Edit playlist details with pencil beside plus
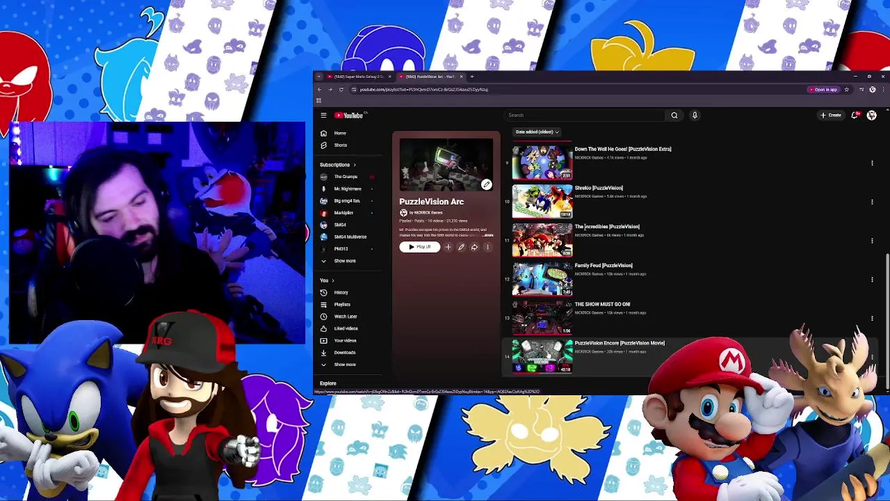 [x=461, y=247]
